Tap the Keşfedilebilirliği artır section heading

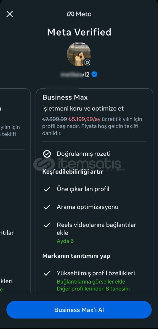tap(73, 172)
